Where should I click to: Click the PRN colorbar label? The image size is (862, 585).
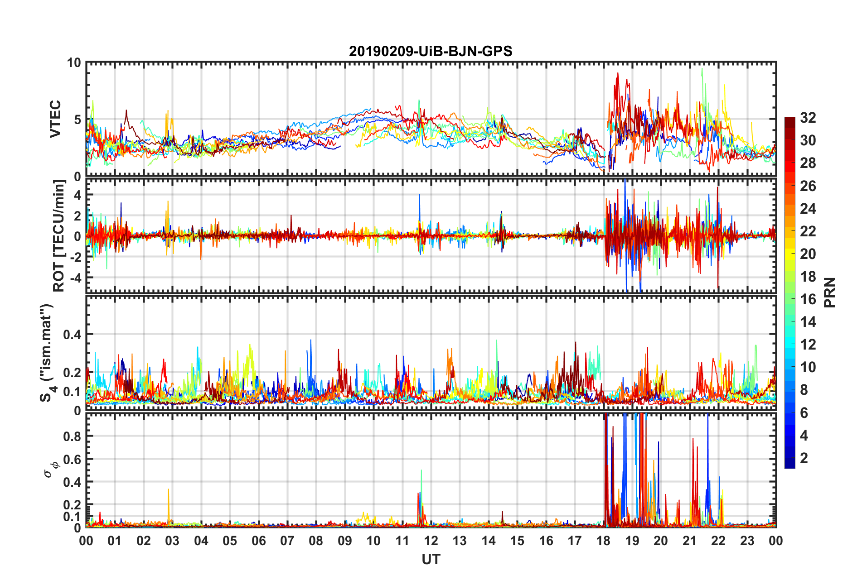pyautogui.click(x=830, y=292)
